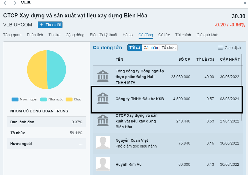Image resolution: width=248 pixels, height=175 pixels.
Task: Click the institution icon beside Công ty KSB
Action: 103,99
